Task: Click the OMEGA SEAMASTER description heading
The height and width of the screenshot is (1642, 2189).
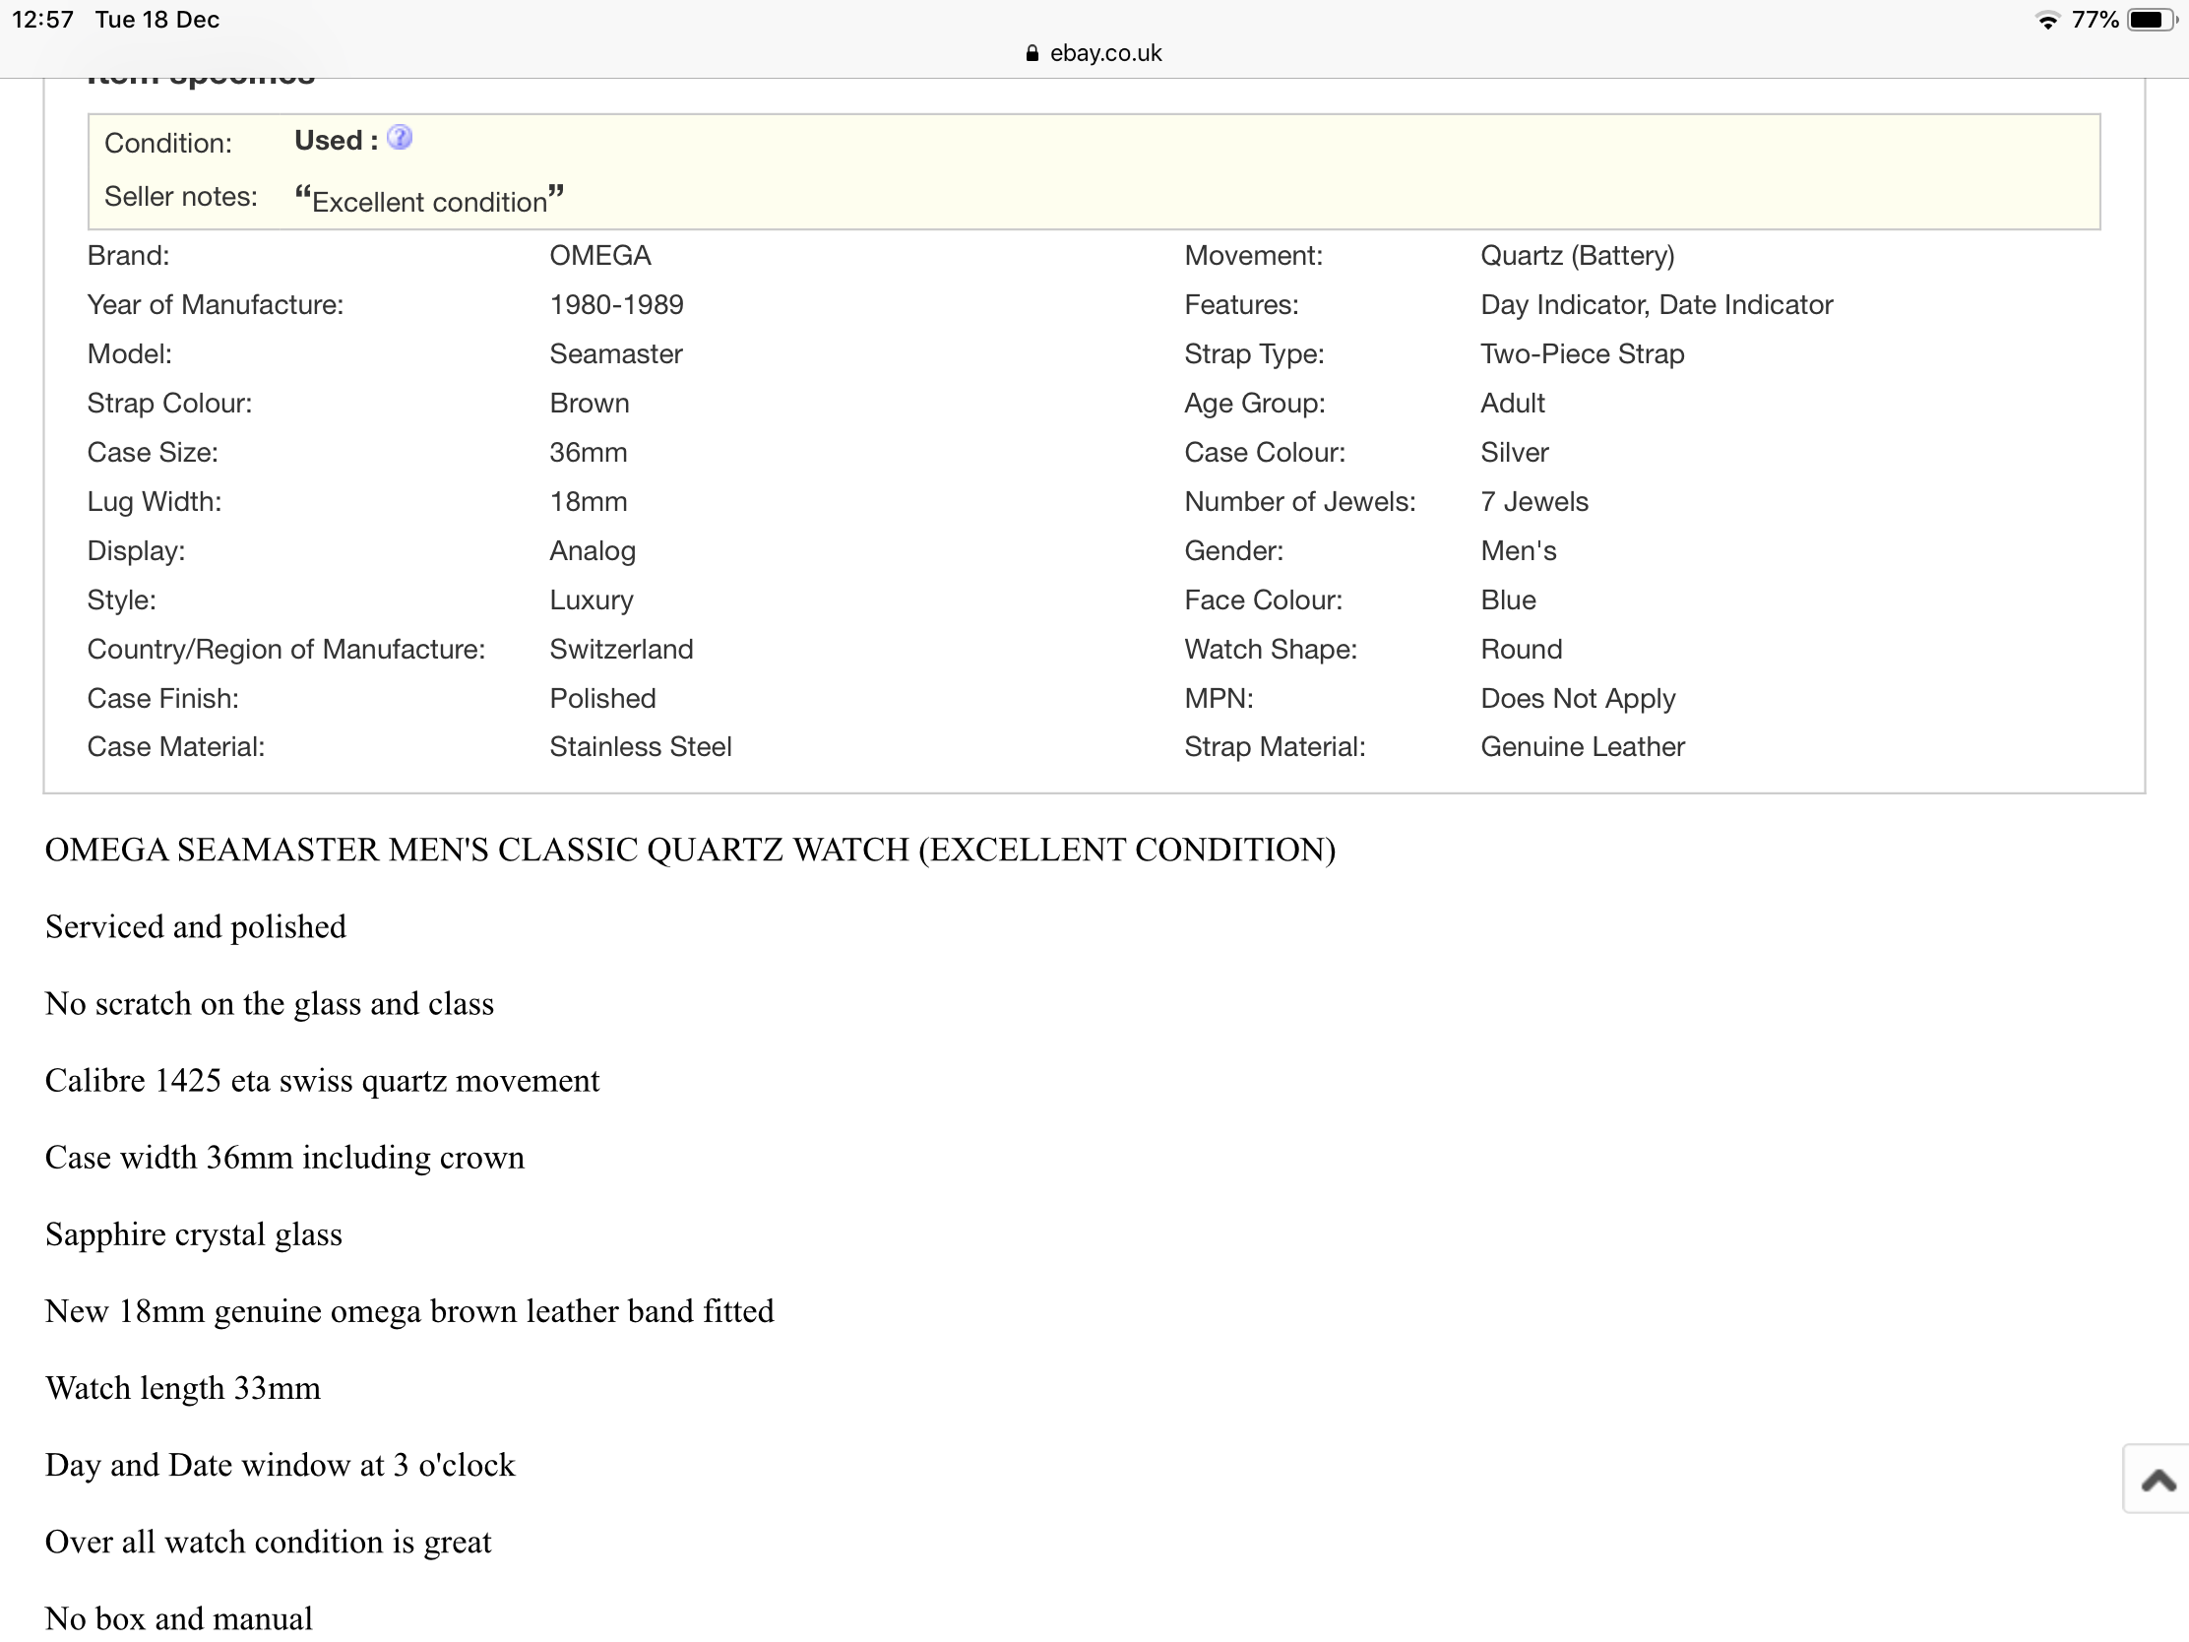Action: [690, 851]
